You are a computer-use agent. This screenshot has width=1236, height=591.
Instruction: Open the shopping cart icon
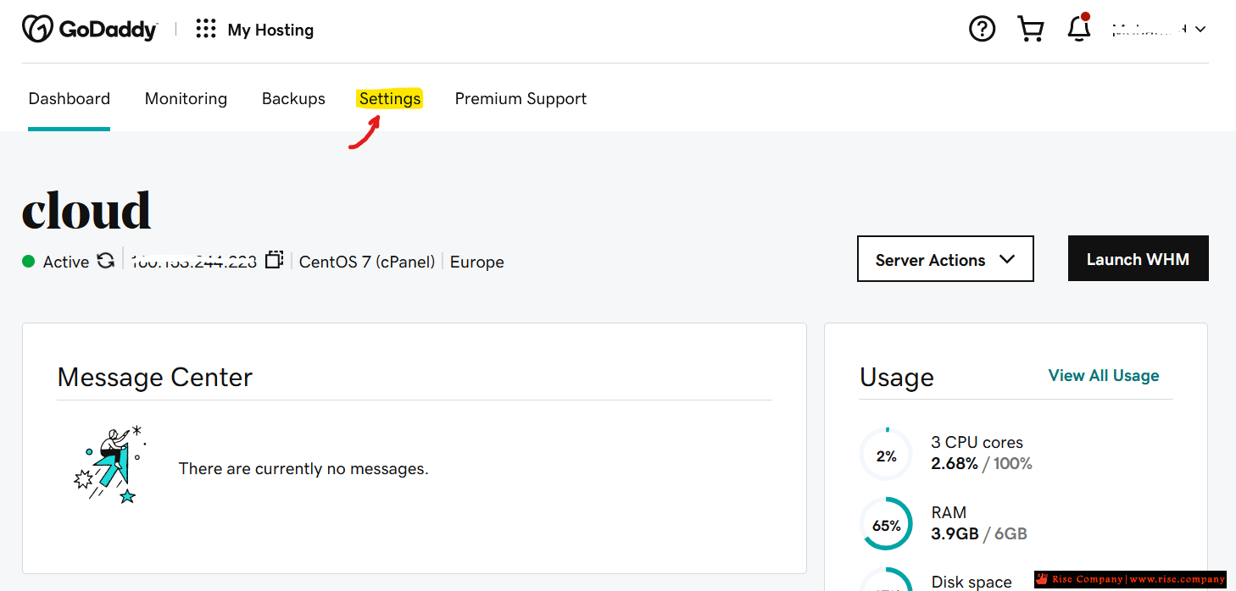click(x=1030, y=30)
